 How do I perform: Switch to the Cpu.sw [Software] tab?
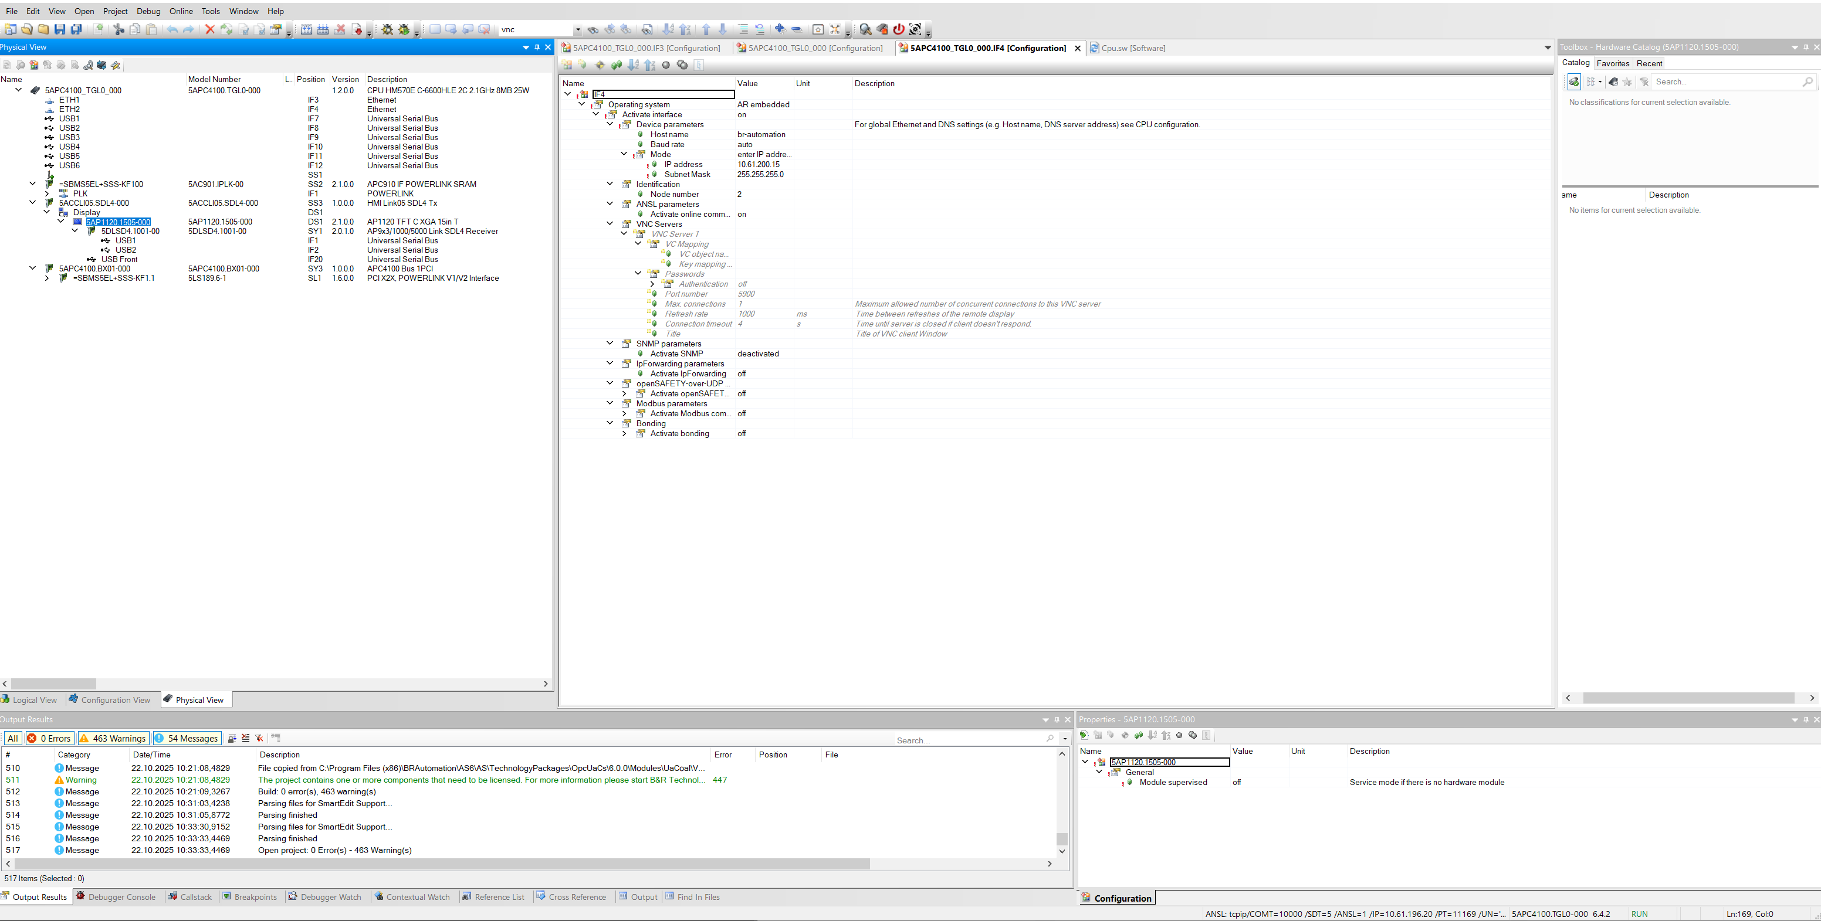(x=1132, y=48)
